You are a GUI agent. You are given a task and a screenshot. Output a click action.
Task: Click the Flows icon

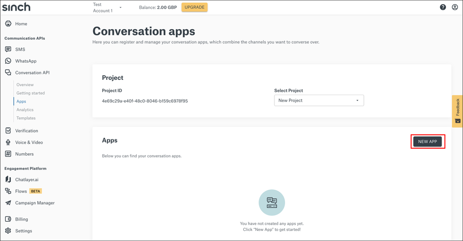[8, 191]
